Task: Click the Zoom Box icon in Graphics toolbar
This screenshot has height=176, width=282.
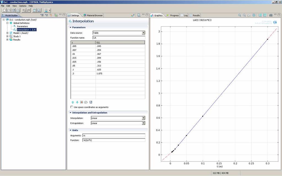Action: pyautogui.click(x=249, y=15)
